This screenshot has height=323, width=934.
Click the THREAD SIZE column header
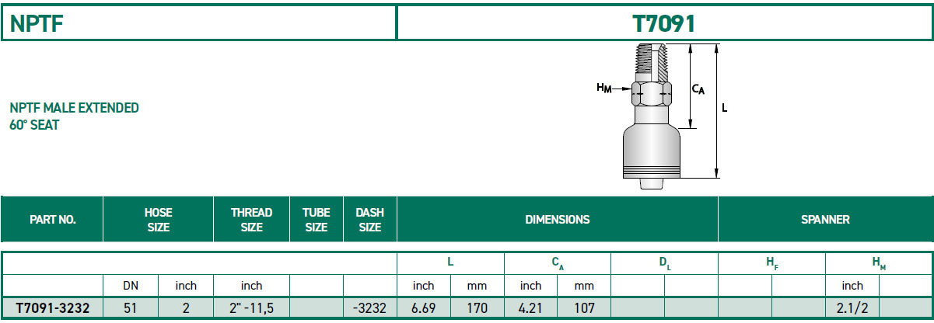pos(252,220)
